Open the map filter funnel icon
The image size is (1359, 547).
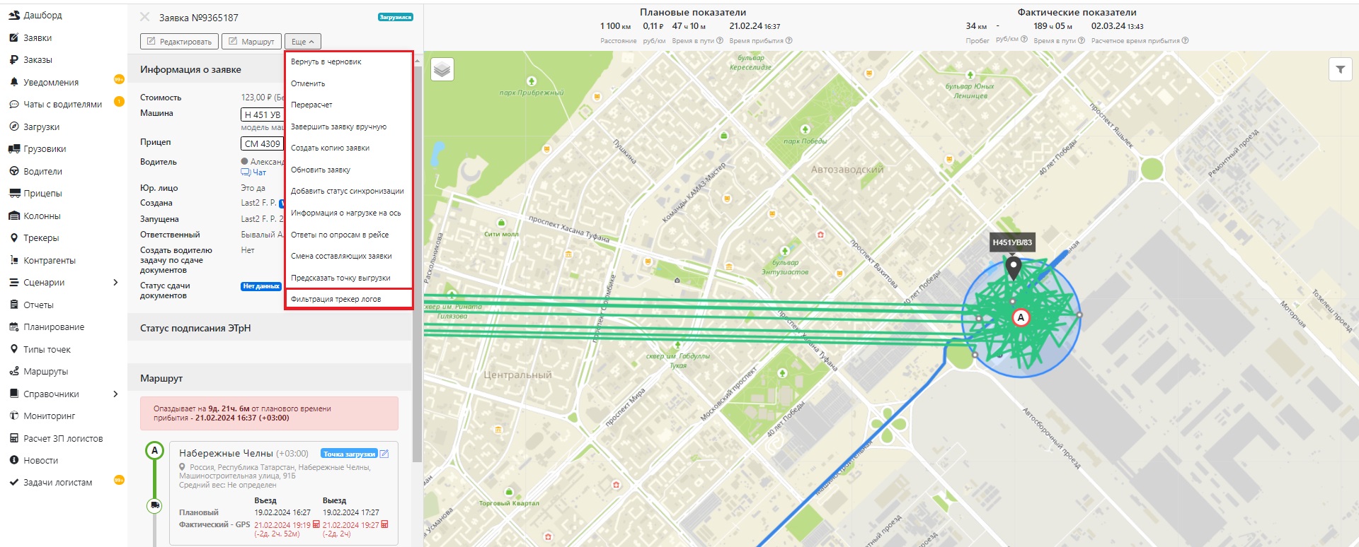click(1340, 69)
